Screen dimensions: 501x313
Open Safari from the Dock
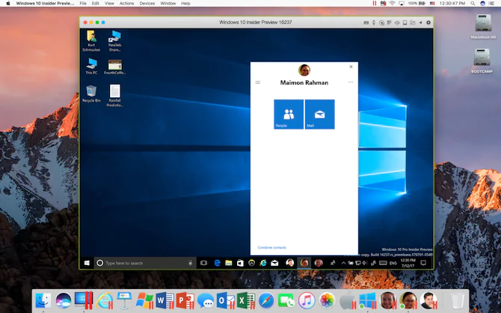pos(266,301)
